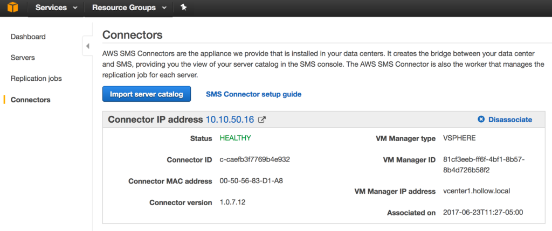
Task: Open the Services dropdown menu
Action: click(x=56, y=8)
